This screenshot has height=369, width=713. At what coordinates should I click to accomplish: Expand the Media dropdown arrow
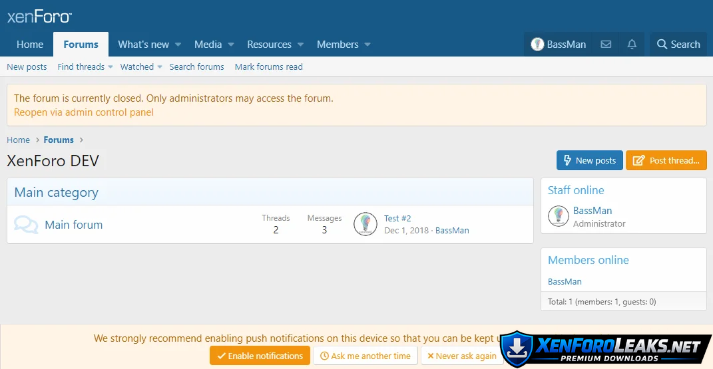point(231,45)
